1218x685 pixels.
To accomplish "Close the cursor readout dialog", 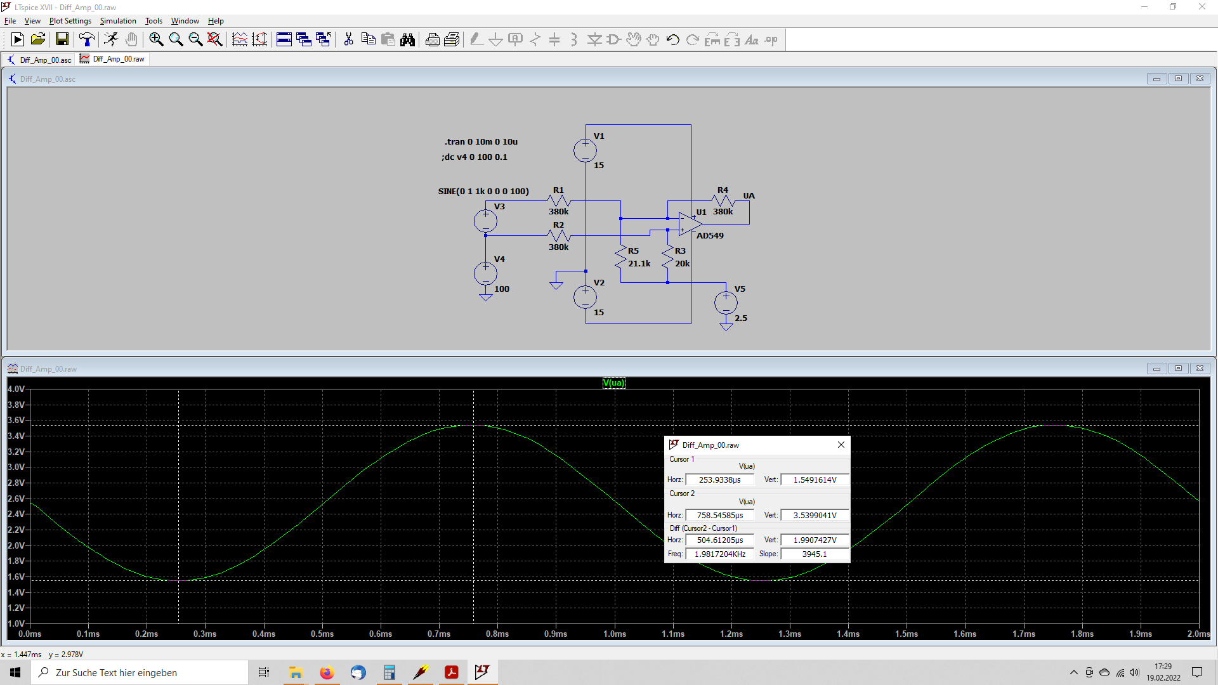I will [x=841, y=445].
